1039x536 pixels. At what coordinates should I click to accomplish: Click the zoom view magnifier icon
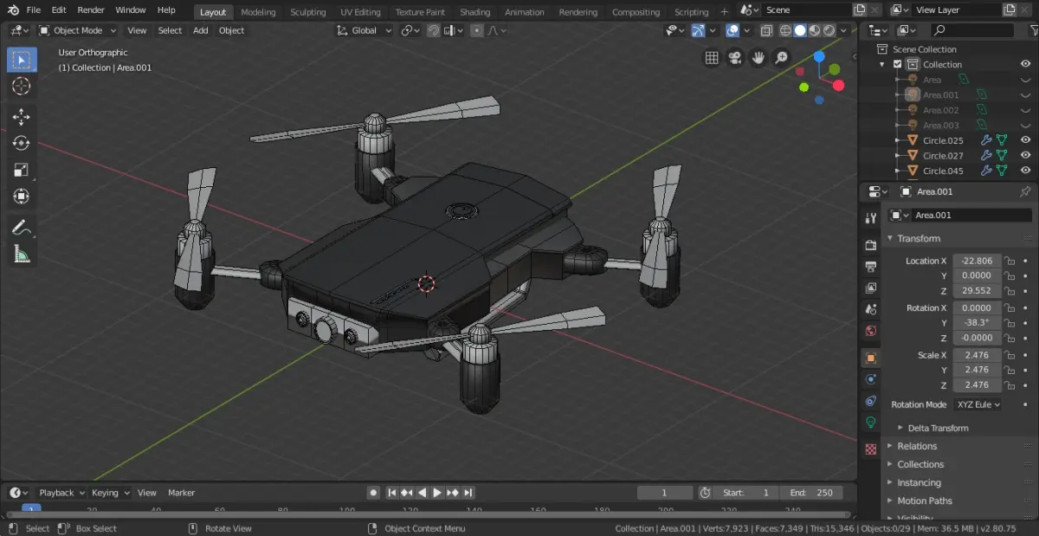pos(782,58)
